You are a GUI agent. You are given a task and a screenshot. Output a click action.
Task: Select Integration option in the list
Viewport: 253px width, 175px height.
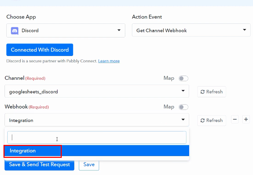pos(97,151)
